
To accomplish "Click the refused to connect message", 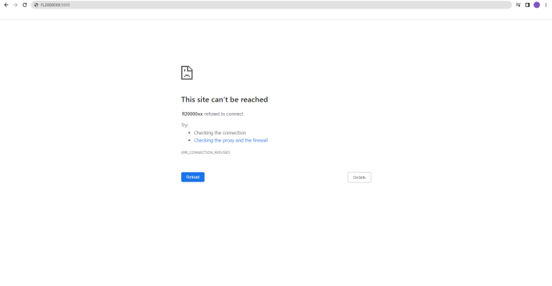I will point(224,114).
